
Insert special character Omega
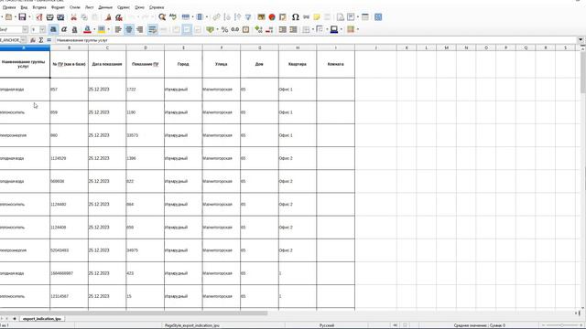click(x=296, y=17)
